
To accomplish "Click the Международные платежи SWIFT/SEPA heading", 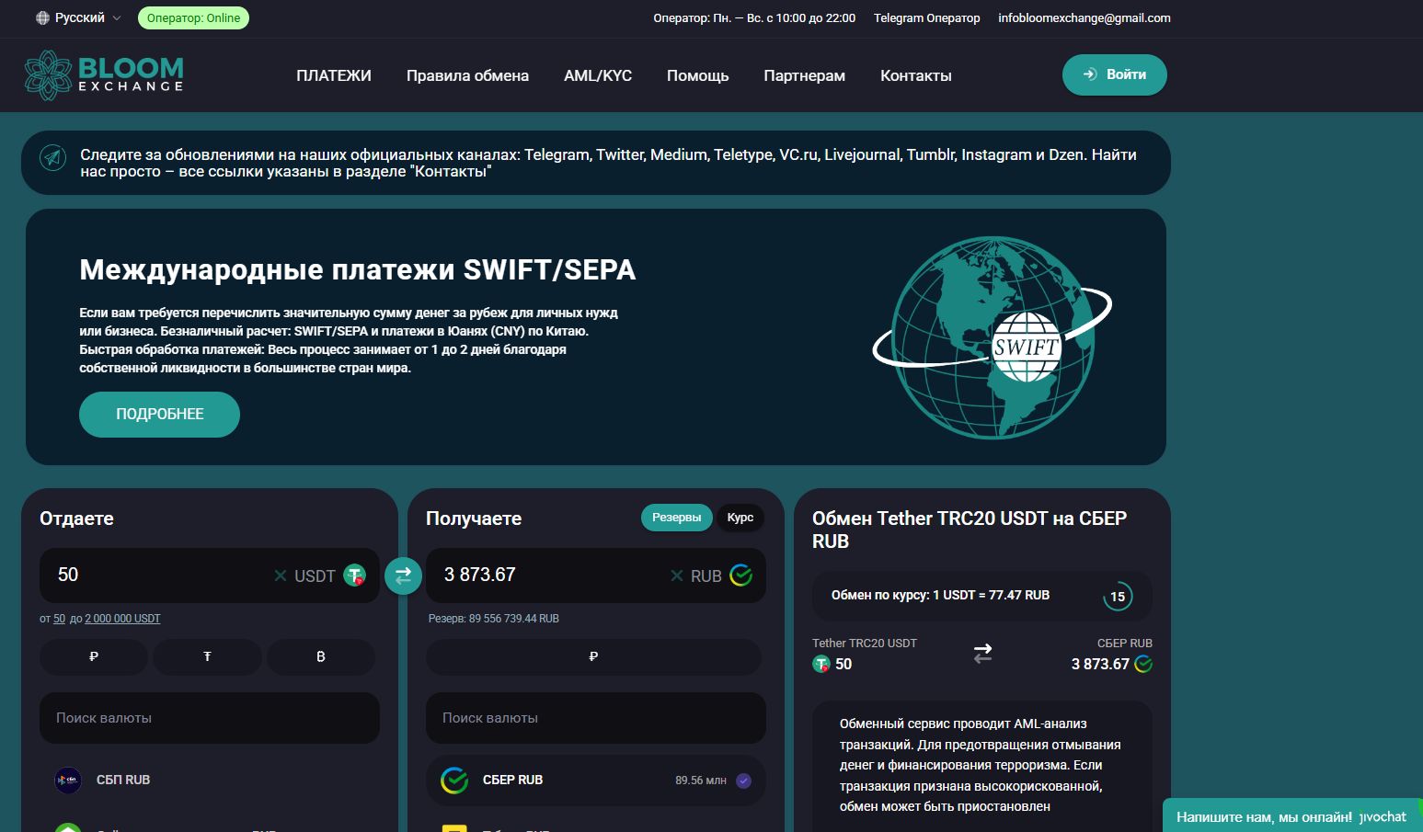I will (x=358, y=269).
